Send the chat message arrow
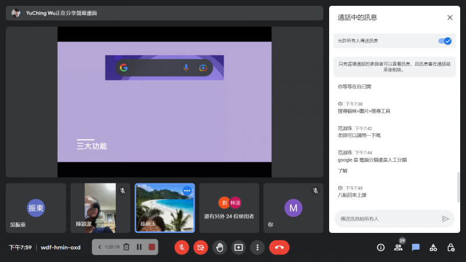The height and width of the screenshot is (262, 466). [x=446, y=219]
